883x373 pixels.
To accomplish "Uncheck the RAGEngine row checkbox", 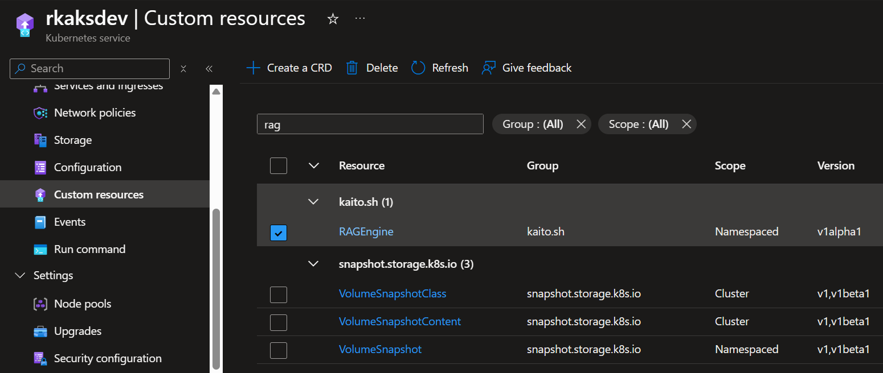I will pyautogui.click(x=279, y=233).
